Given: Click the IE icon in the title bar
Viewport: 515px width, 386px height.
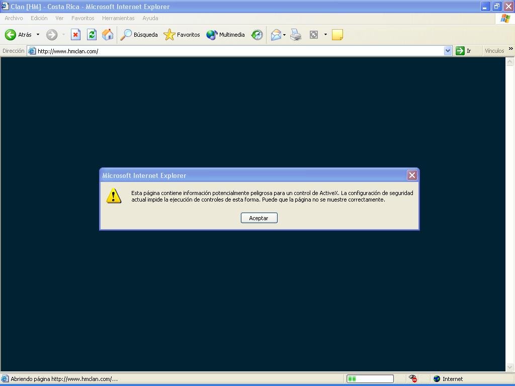Looking at the screenshot, I should pos(5,6).
